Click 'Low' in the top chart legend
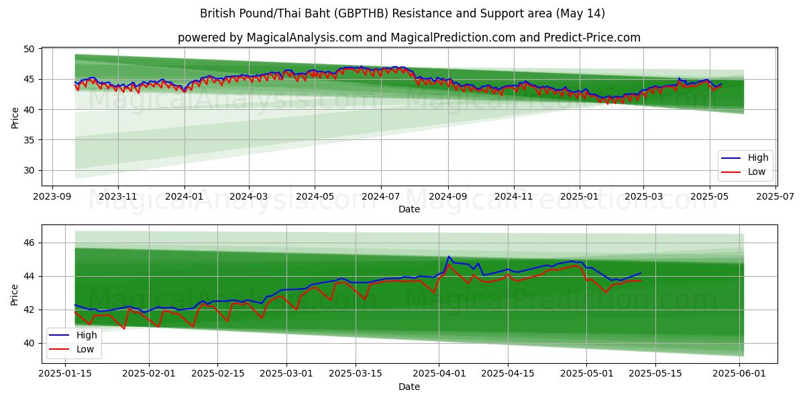 (757, 172)
